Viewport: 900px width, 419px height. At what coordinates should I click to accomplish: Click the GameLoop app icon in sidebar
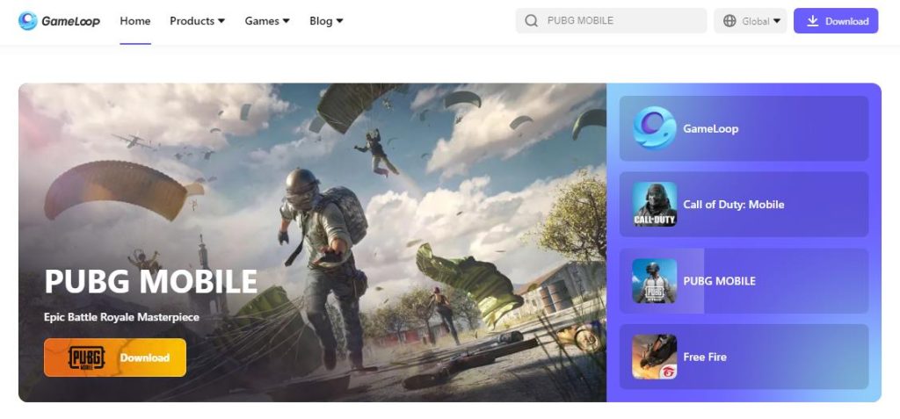tap(655, 128)
